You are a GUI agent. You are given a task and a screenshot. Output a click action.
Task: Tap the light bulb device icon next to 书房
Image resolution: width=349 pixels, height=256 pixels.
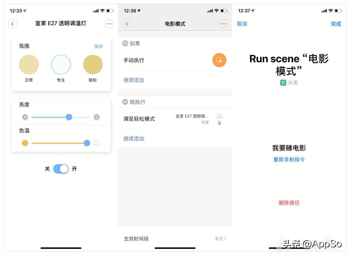220,119
